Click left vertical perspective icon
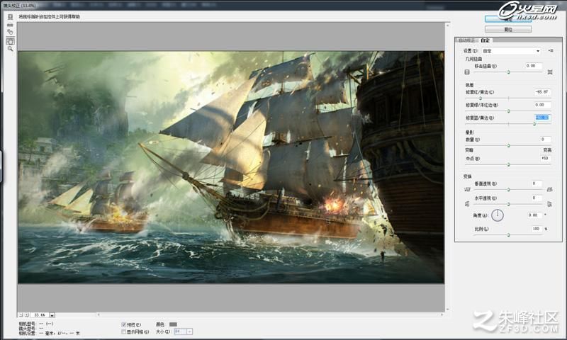 tap(467, 189)
